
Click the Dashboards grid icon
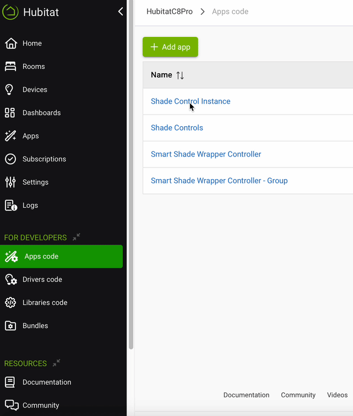click(10, 112)
